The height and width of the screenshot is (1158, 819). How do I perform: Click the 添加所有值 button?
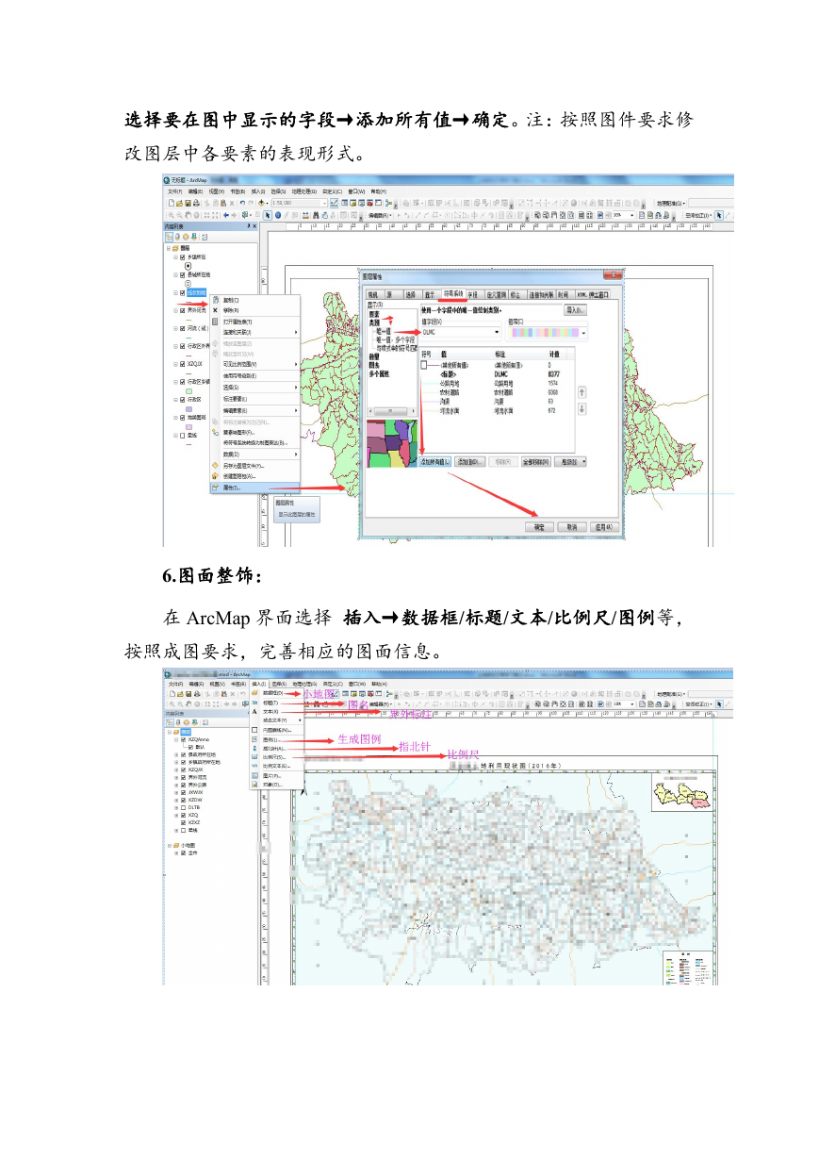(x=434, y=462)
